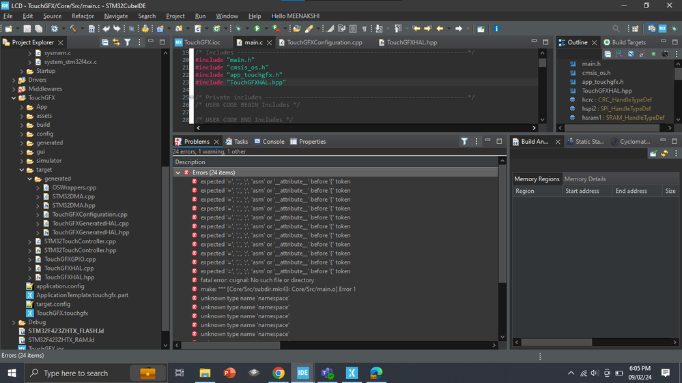Switch to the CubeMX perspective button
The width and height of the screenshot is (682, 383).
[662, 29]
